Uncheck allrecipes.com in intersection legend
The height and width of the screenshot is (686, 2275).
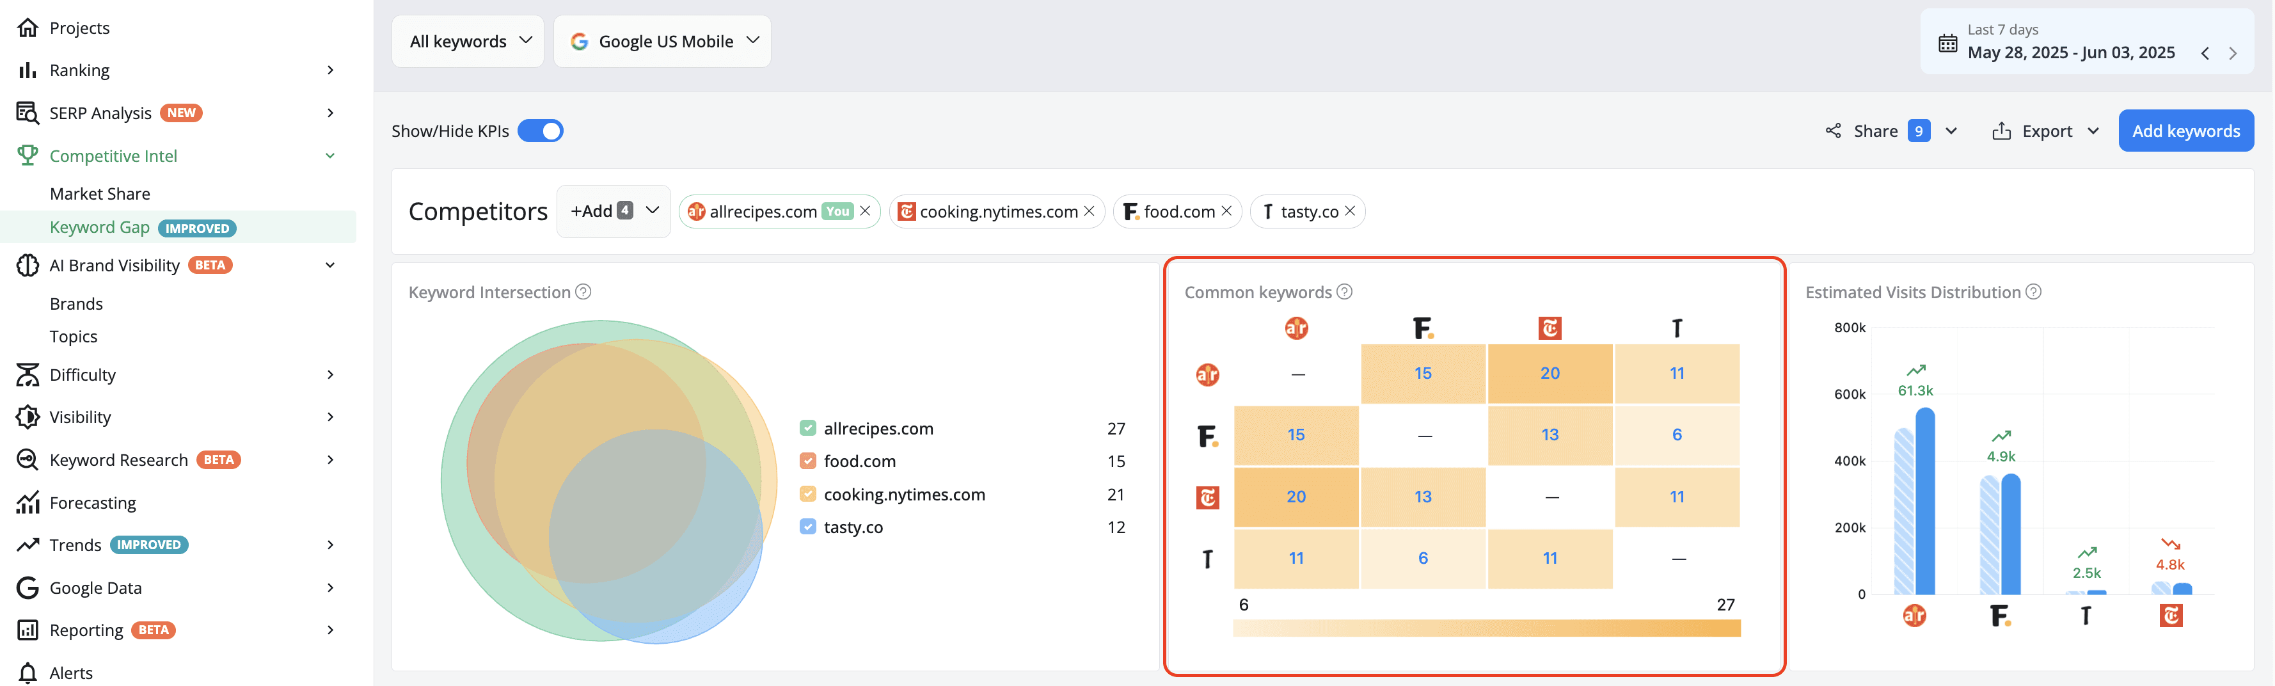coord(807,428)
